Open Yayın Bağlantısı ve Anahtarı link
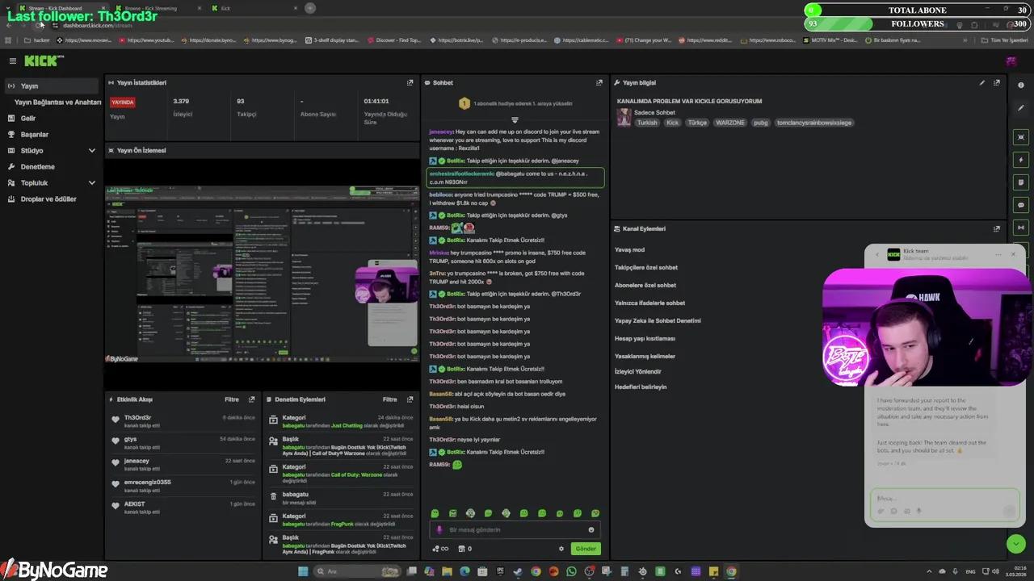1034x581 pixels. tap(57, 102)
